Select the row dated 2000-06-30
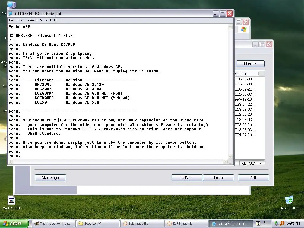The image size is (304, 228). click(245, 79)
